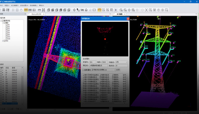The width and height of the screenshot is (199, 114).
Task: Expand the N02 tree node
Action: tap(2, 41)
